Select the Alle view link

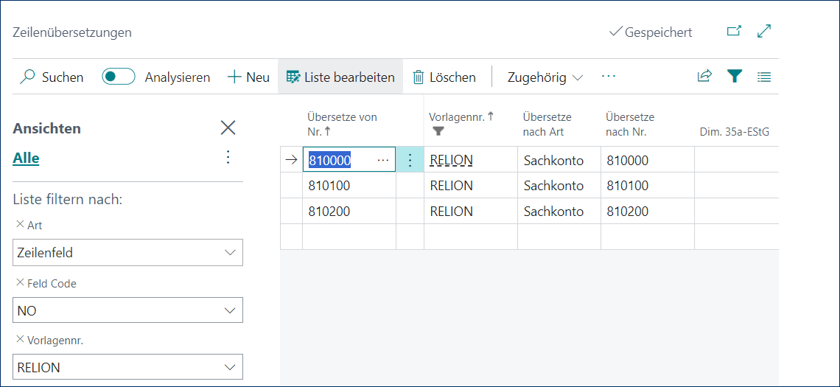click(x=26, y=158)
